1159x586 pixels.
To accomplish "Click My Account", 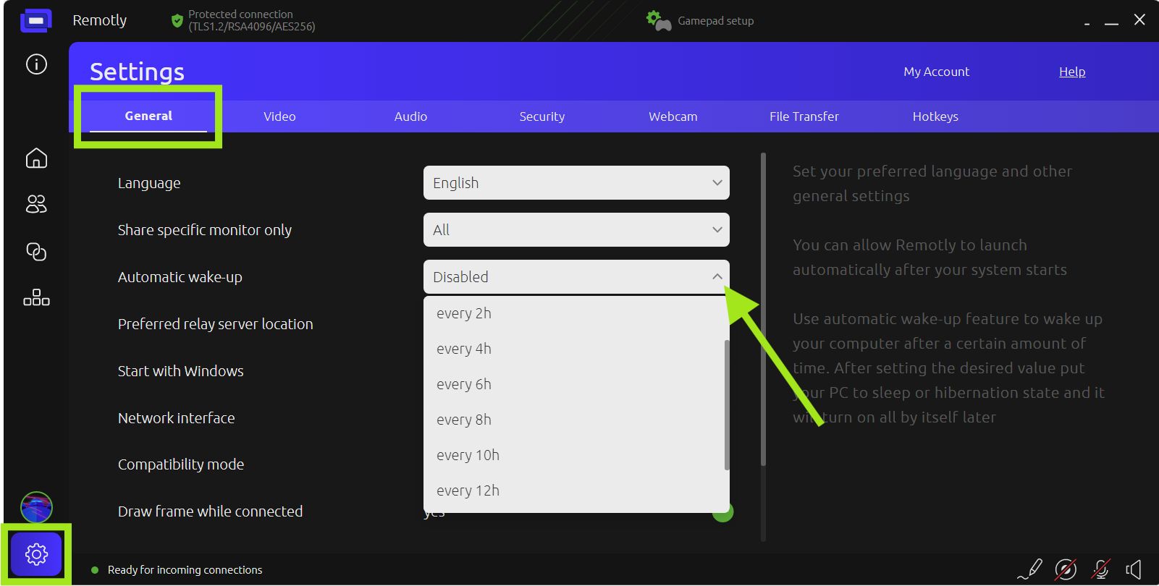I will tap(936, 72).
